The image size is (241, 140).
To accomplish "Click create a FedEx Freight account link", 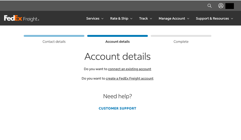I will tap(129, 78).
